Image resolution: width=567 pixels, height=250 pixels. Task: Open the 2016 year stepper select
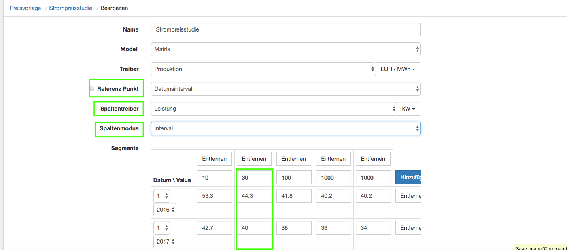(165, 210)
